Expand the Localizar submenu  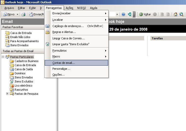click(x=76, y=20)
